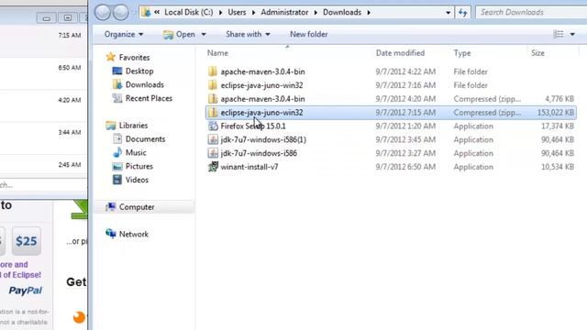The image size is (587, 330).
Task: Select Downloads under Favorites
Action: [145, 84]
